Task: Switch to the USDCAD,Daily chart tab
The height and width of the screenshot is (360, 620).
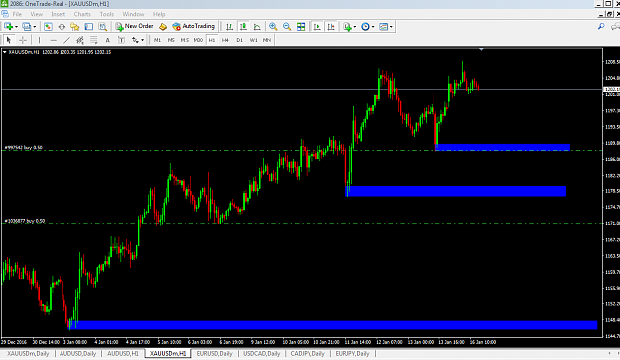Action: (261, 354)
